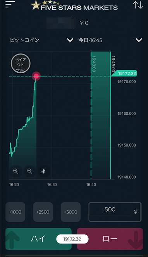Image resolution: width=148 pixels, height=257 pixels.
Task: Add +5000 to the trade amount
Action: pyautogui.click(x=71, y=212)
